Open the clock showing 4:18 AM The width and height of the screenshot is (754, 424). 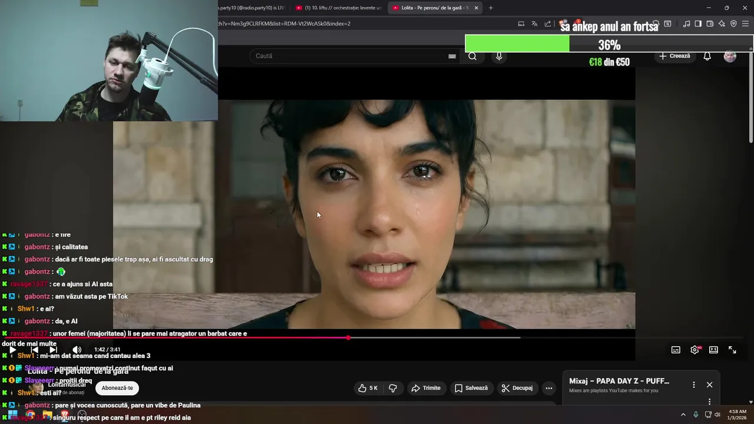[x=738, y=415]
